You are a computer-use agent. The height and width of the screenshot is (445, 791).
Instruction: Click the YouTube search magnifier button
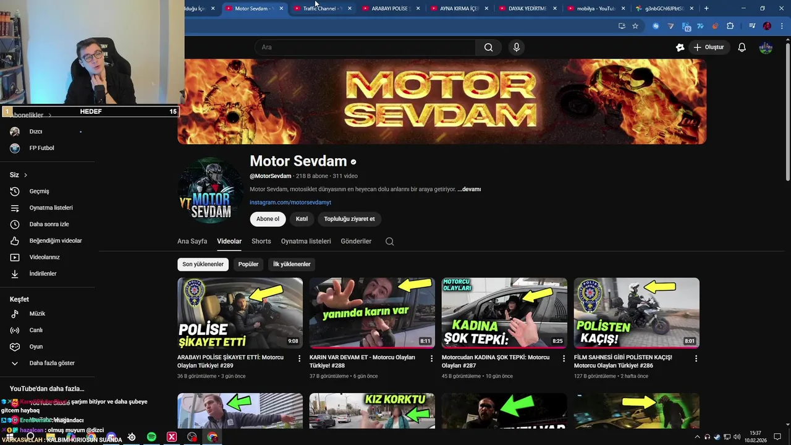pos(488,47)
